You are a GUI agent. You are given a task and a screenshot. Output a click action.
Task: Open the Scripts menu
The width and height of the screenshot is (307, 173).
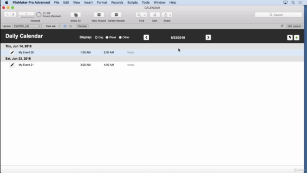coord(132,2)
